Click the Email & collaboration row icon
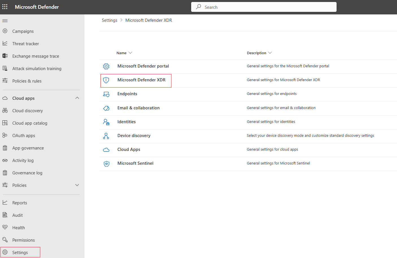Image resolution: width=397 pixels, height=258 pixels. pyautogui.click(x=106, y=108)
